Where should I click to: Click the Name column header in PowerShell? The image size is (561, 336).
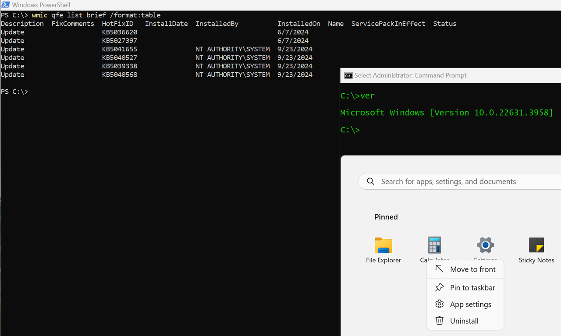pyautogui.click(x=336, y=24)
